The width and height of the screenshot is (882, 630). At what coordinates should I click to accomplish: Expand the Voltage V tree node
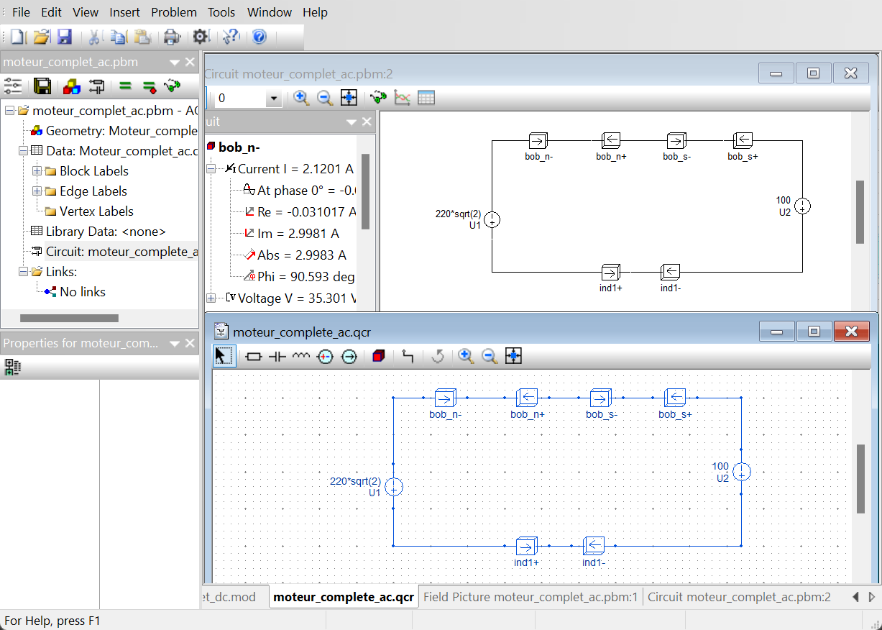[211, 298]
